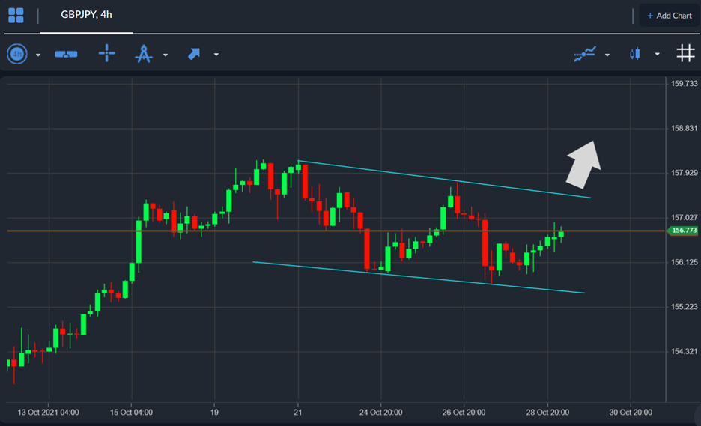Click the 21 date label on time axis
The width and height of the screenshot is (701, 426).
coord(298,412)
